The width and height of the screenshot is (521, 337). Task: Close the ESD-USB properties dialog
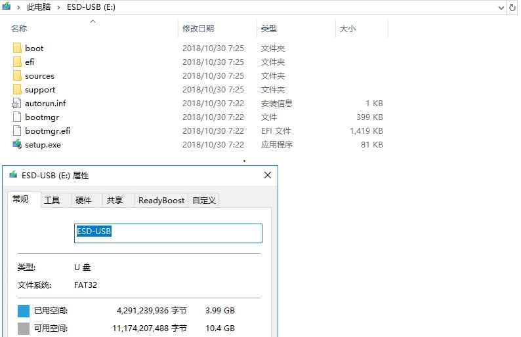click(268, 175)
